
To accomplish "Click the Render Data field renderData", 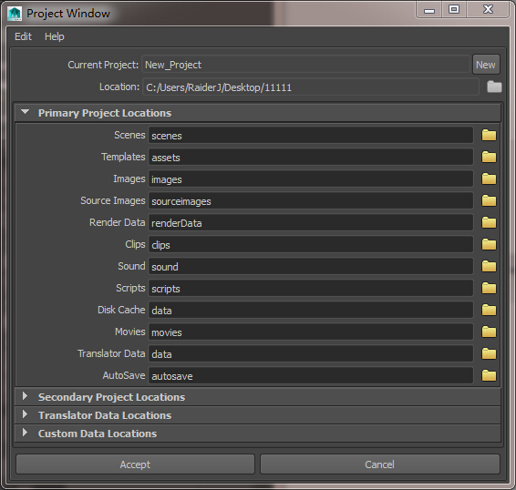I will [311, 222].
